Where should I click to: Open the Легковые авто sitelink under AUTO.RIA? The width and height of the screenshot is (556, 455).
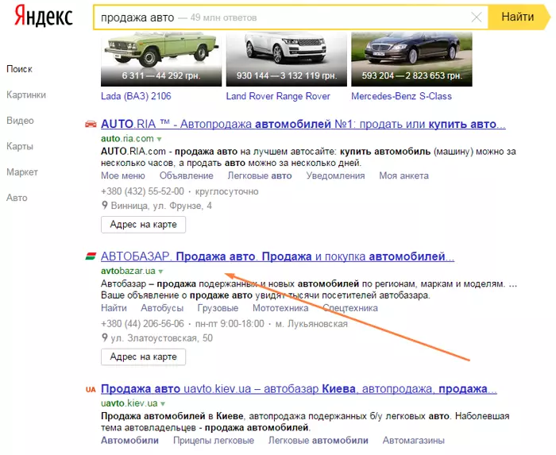click(x=260, y=175)
